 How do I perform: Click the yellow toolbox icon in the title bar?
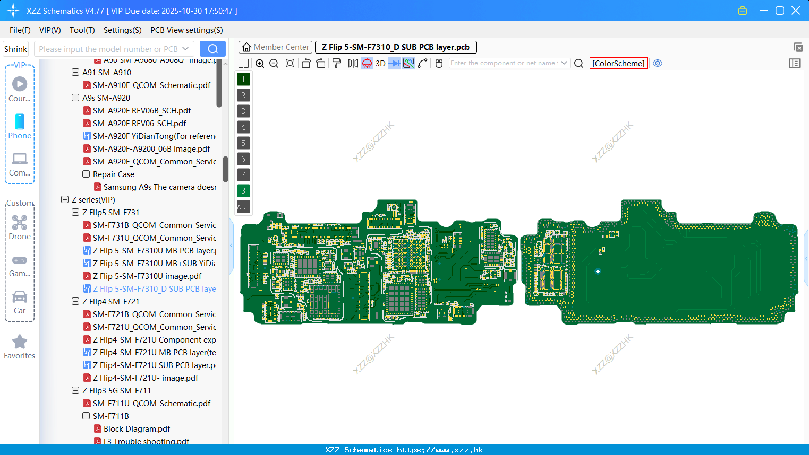tap(743, 11)
